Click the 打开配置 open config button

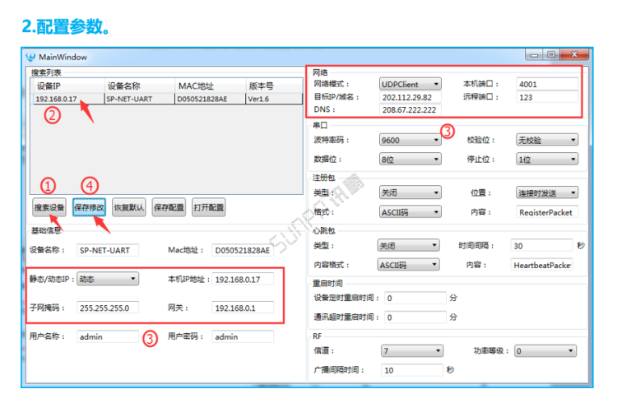coord(209,207)
